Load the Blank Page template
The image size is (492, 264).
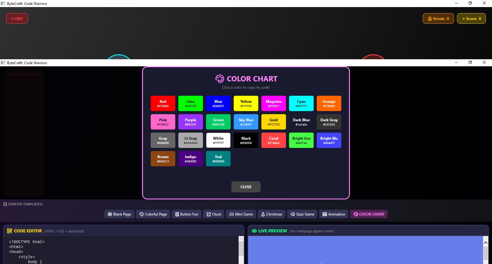coord(119,214)
